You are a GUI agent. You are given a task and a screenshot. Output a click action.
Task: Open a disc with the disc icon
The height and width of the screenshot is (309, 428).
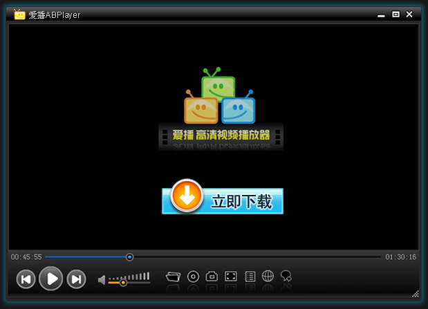(193, 277)
